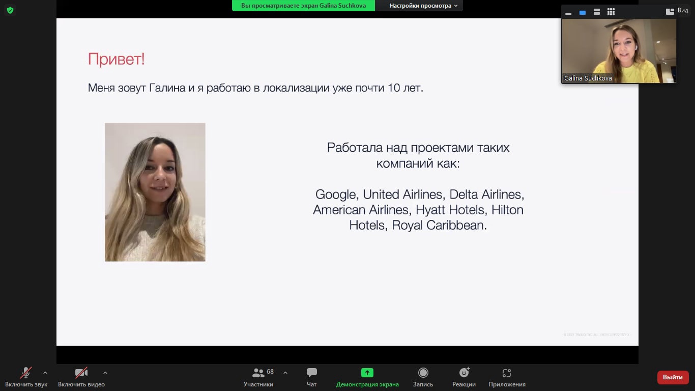695x391 pixels.
Task: Click the red Привет! heading
Action: [x=117, y=59]
